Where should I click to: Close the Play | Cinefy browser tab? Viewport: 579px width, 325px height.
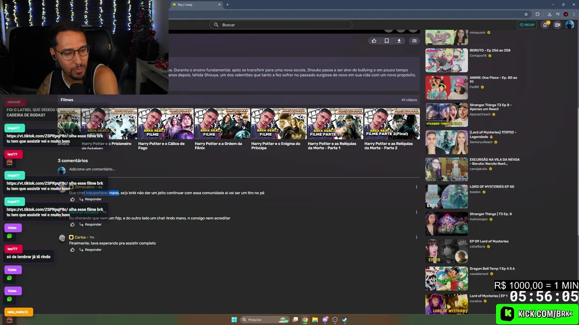(x=219, y=5)
